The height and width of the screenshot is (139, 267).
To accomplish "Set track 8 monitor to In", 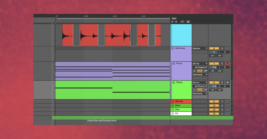I will click(x=194, y=90).
